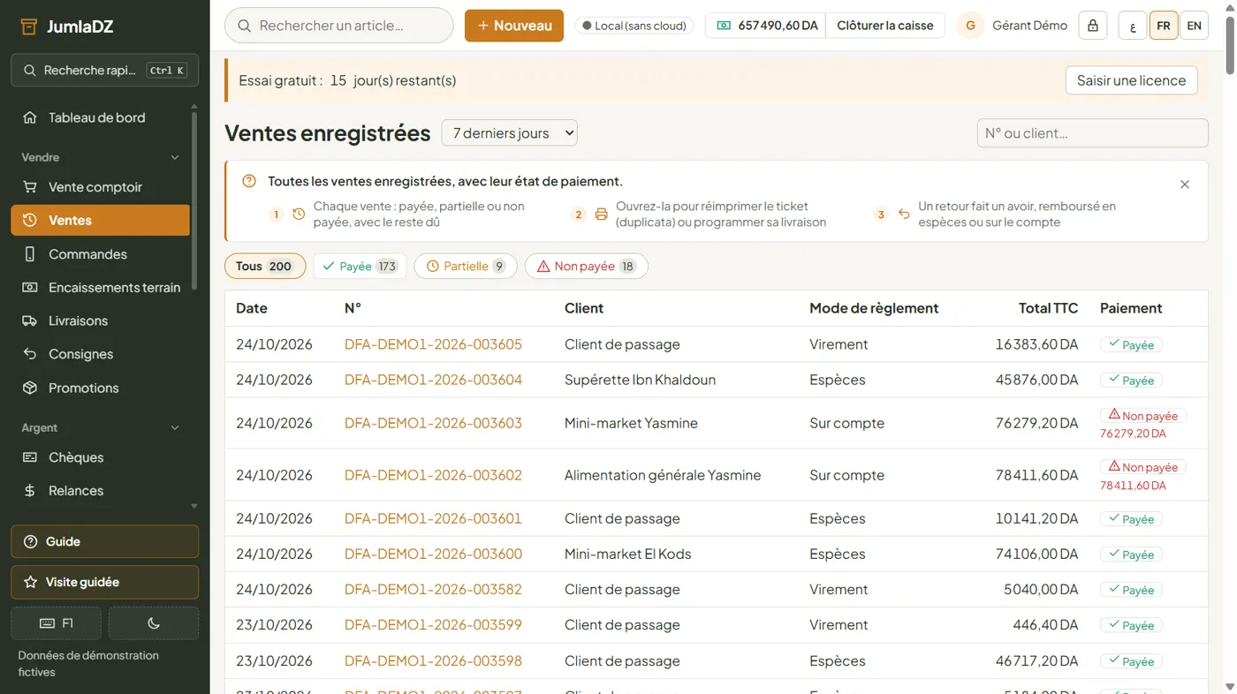Switch language to EN
The height and width of the screenshot is (694, 1237).
(1194, 26)
